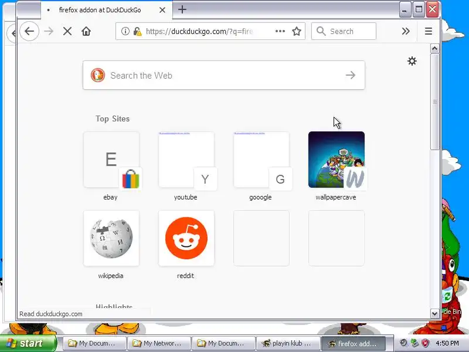469x352 pixels.
Task: Click scrollbar down arrow
Action: click(434, 313)
